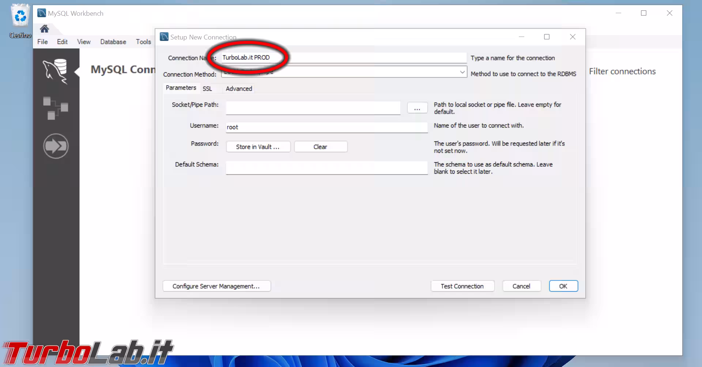Switch to the Advanced tab
702x367 pixels.
(x=239, y=88)
